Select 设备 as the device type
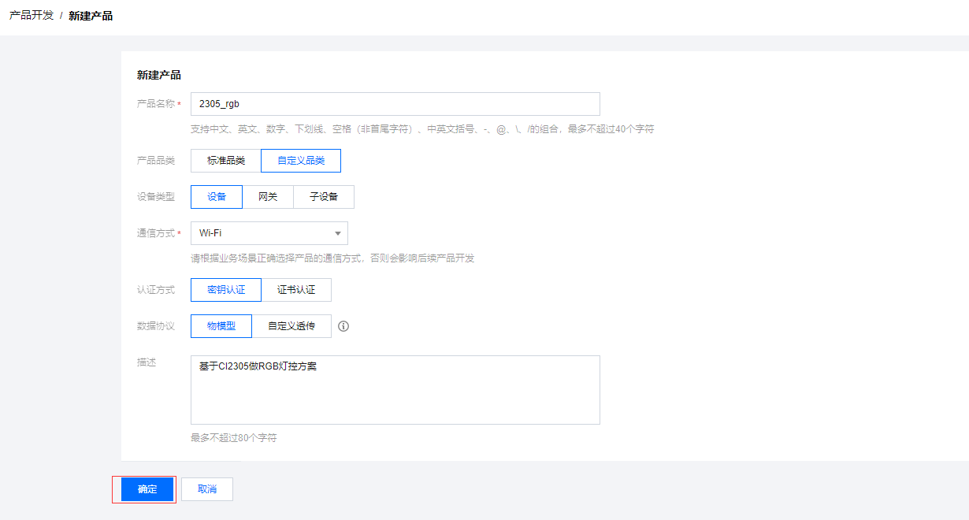The height and width of the screenshot is (520, 969). (x=217, y=197)
